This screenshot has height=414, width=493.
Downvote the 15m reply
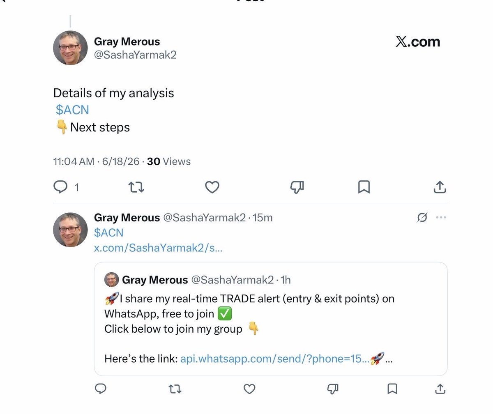point(333,388)
